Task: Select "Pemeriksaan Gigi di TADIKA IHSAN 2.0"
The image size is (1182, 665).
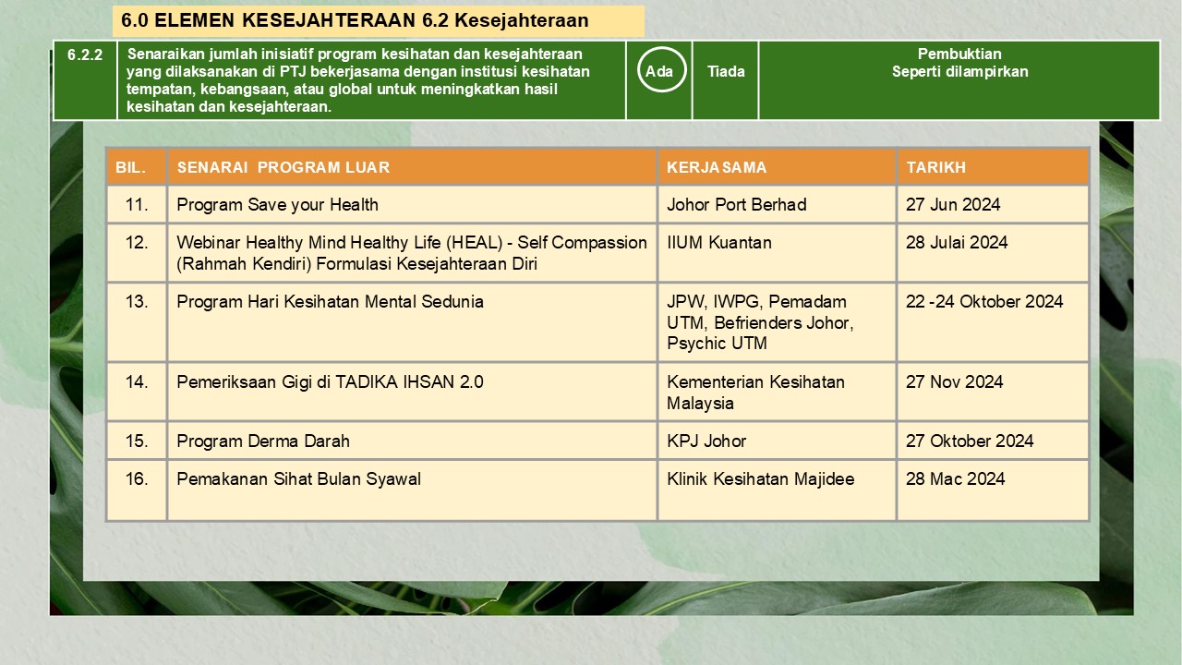Action: 330,381
